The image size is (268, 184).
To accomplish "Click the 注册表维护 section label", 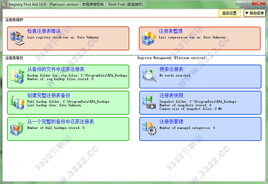I will click(14, 20).
